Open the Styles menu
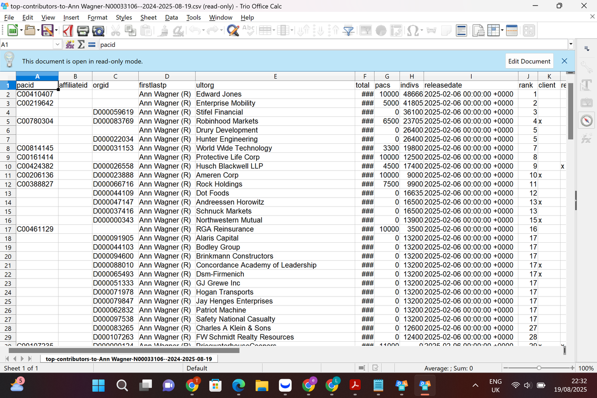 tap(124, 17)
